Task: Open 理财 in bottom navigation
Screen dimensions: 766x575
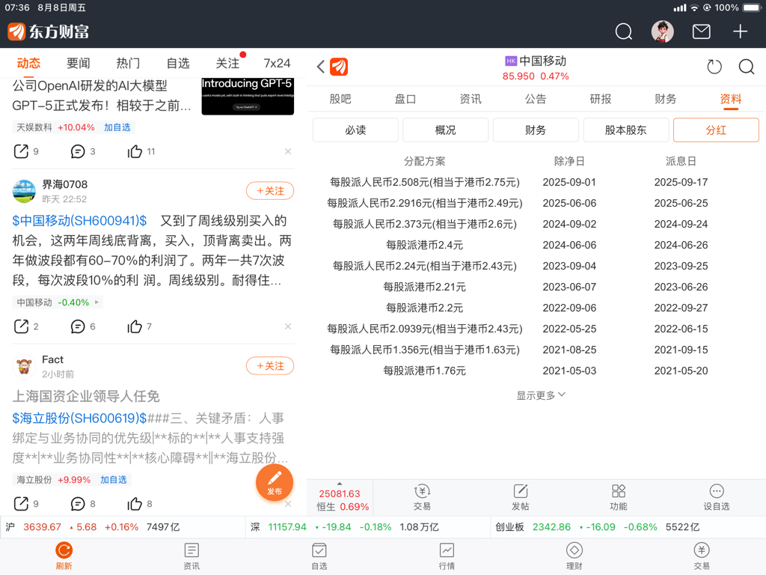Action: point(574,556)
